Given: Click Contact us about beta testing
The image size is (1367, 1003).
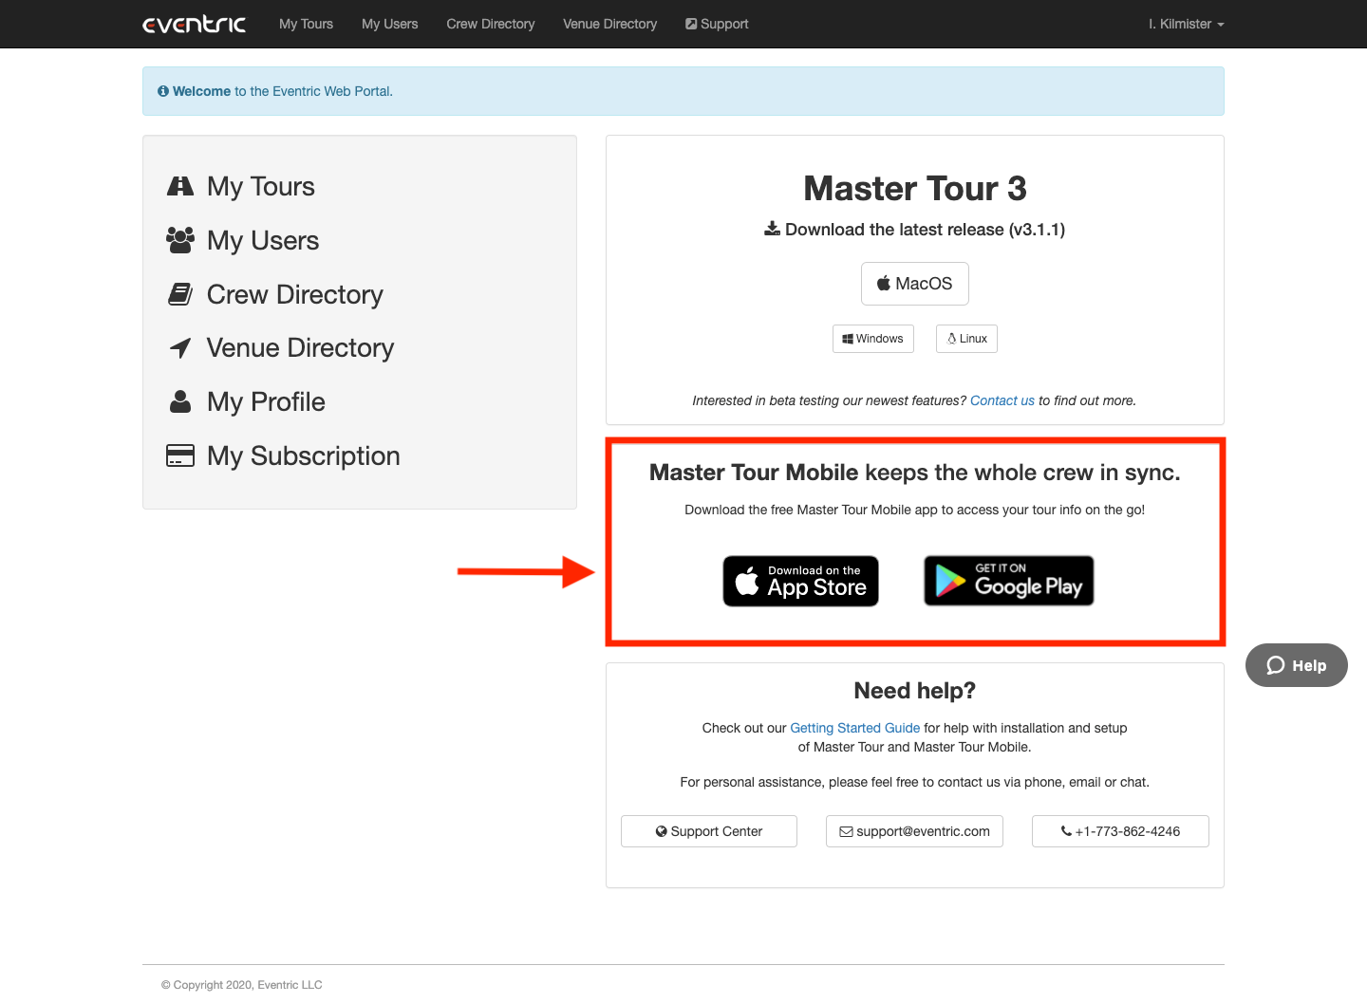Looking at the screenshot, I should [1002, 400].
